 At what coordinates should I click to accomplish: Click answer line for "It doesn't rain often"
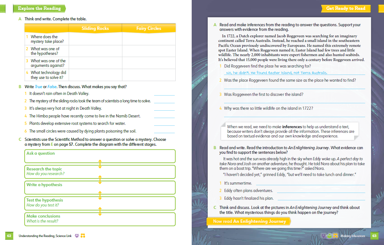pyautogui.click(x=164, y=94)
